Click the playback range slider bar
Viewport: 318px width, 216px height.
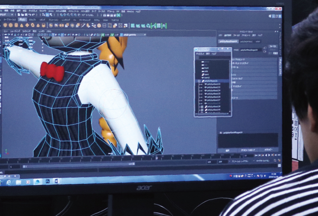(x=79, y=166)
